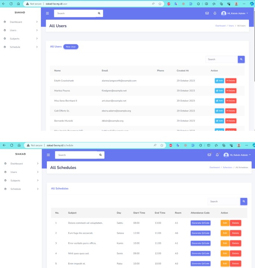
Task: Expand Subjects chevron in All Schedules sidebar
Action: [38, 180]
